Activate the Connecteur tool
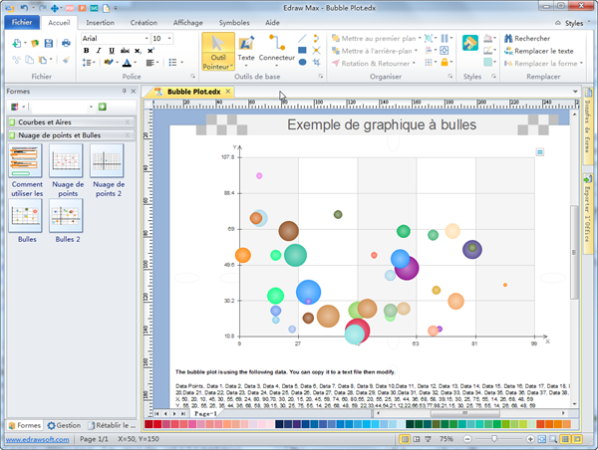The image size is (598, 450). click(276, 50)
